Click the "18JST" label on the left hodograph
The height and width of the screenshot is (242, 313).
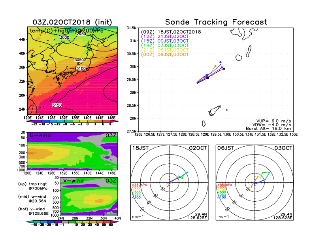(x=141, y=148)
